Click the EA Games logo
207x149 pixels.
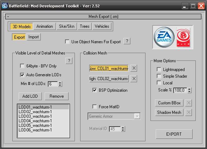164,37
